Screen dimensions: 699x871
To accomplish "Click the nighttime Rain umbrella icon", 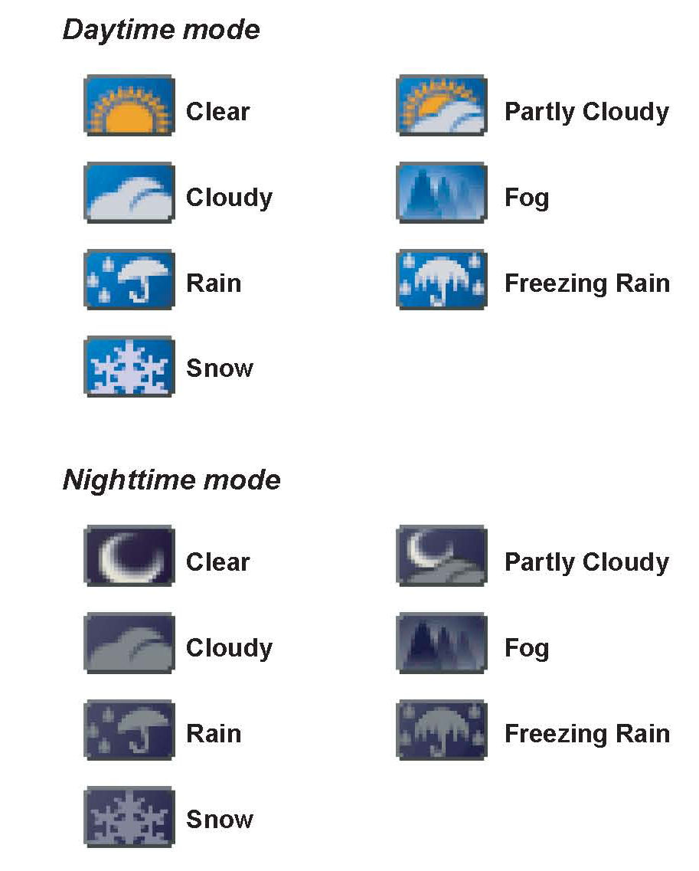I will tap(129, 729).
